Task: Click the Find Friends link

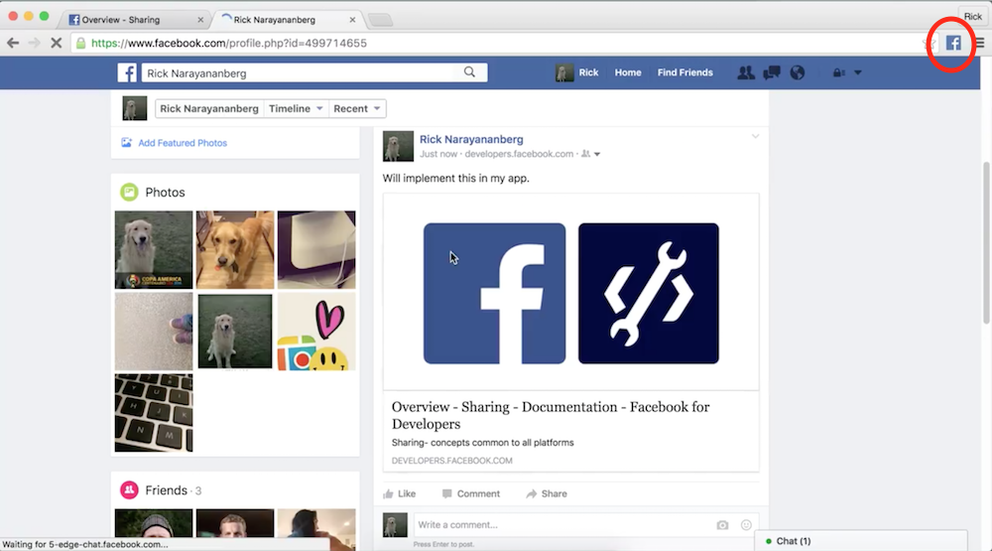Action: tap(684, 72)
